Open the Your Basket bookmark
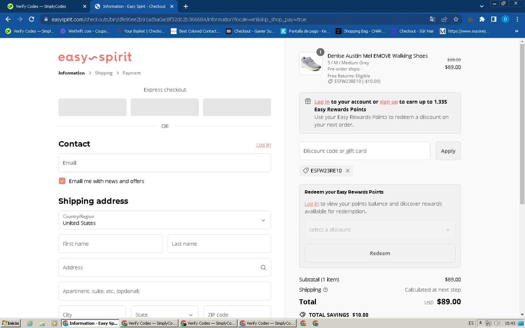Image resolution: width=525 pixels, height=328 pixels. [141, 31]
